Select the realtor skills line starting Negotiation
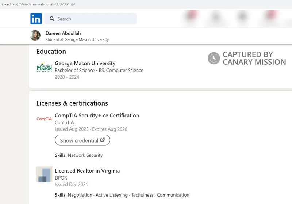Viewport: 292px width, 204px height. (x=122, y=195)
